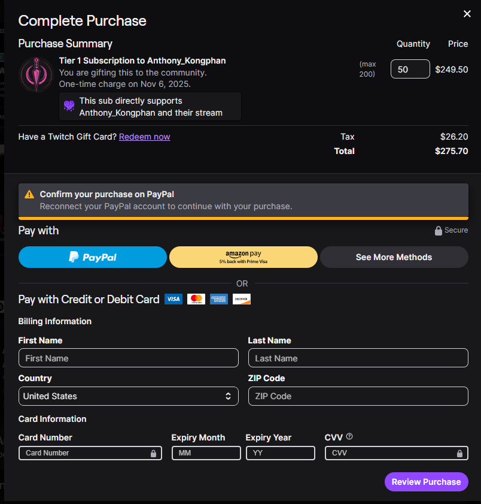Image resolution: width=481 pixels, height=504 pixels.
Task: Click the lock icon in Card Number field
Action: coord(153,453)
